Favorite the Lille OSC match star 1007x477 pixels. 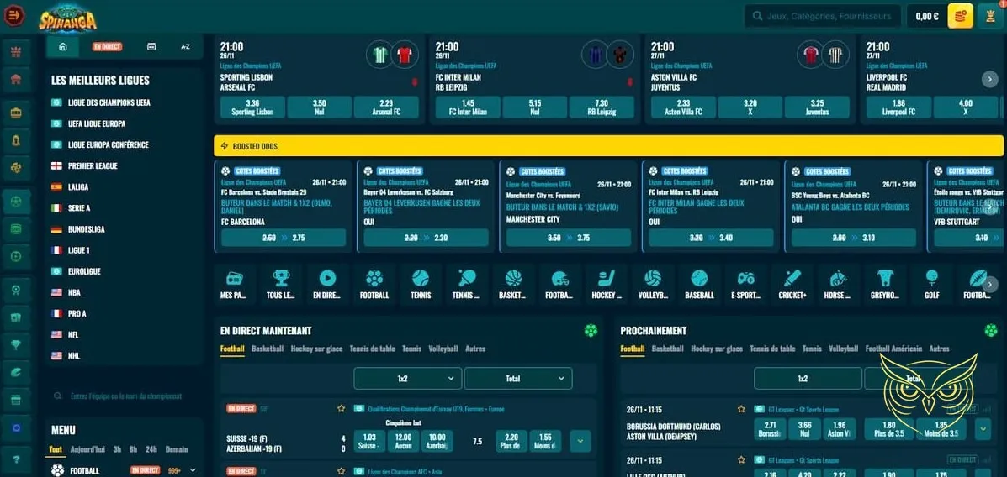click(x=741, y=459)
